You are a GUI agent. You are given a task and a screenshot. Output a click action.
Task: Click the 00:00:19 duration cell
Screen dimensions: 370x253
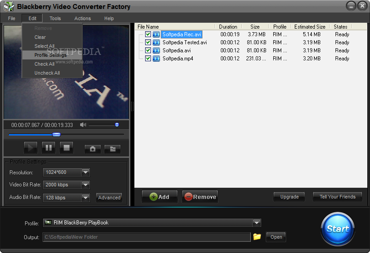[x=230, y=34]
